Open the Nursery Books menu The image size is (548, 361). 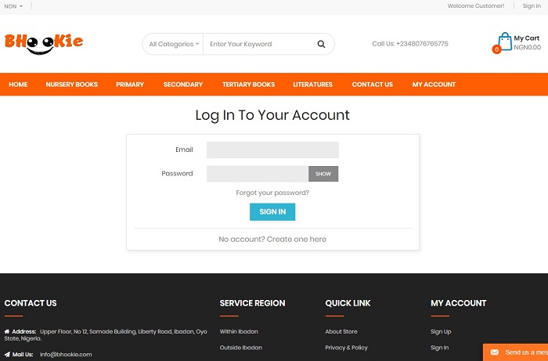tap(71, 85)
